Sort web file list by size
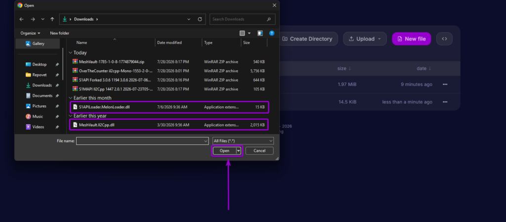This screenshot has width=506, height=222. pos(344,68)
